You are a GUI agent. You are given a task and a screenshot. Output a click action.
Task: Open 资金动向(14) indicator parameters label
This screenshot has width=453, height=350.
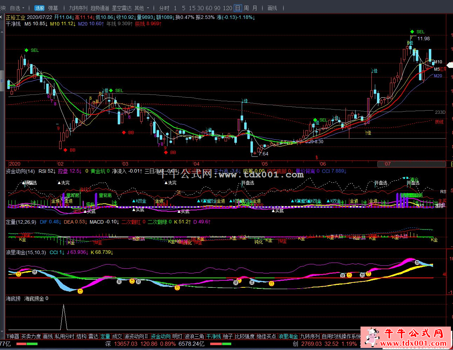pos(20,171)
